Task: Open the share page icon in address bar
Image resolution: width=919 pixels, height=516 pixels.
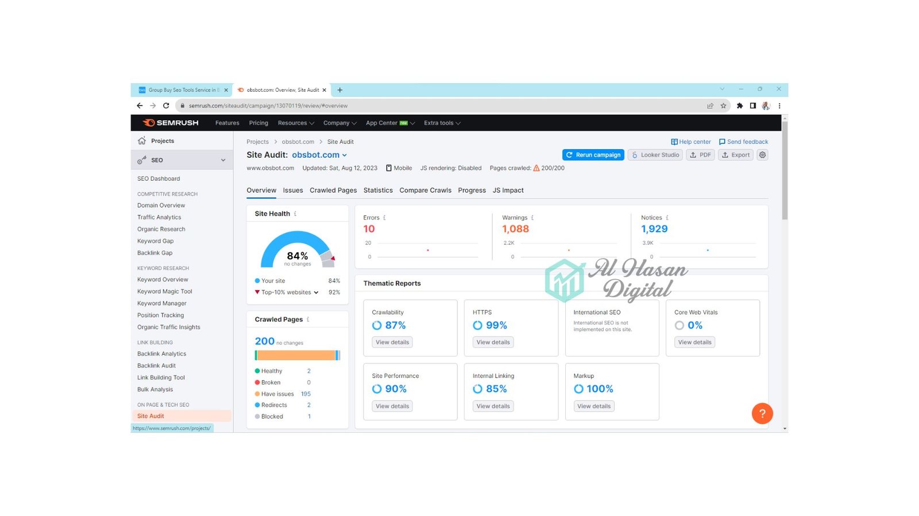Action: pyautogui.click(x=710, y=105)
